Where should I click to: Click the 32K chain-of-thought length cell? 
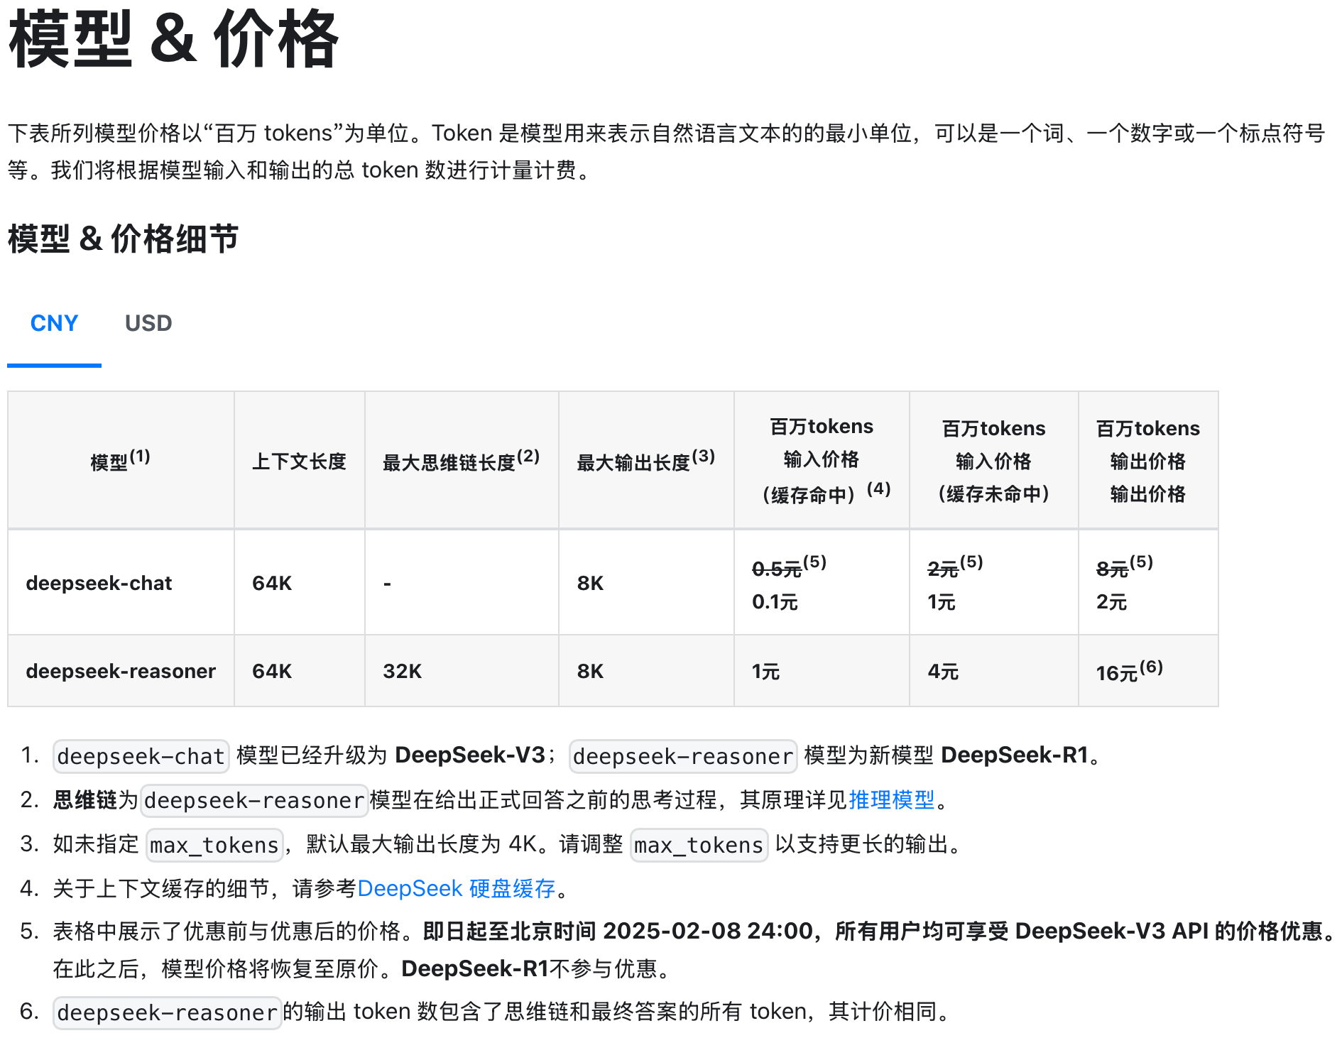coord(403,671)
